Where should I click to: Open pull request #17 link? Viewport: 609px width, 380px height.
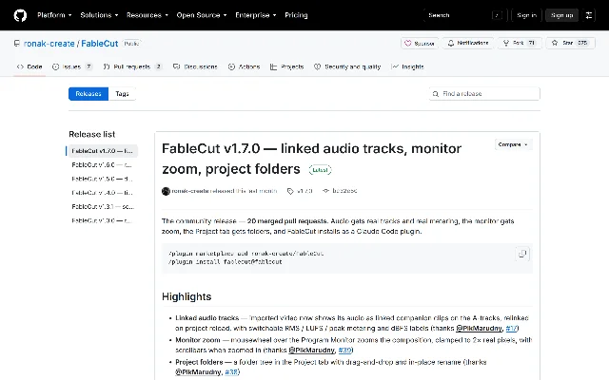(x=511, y=329)
